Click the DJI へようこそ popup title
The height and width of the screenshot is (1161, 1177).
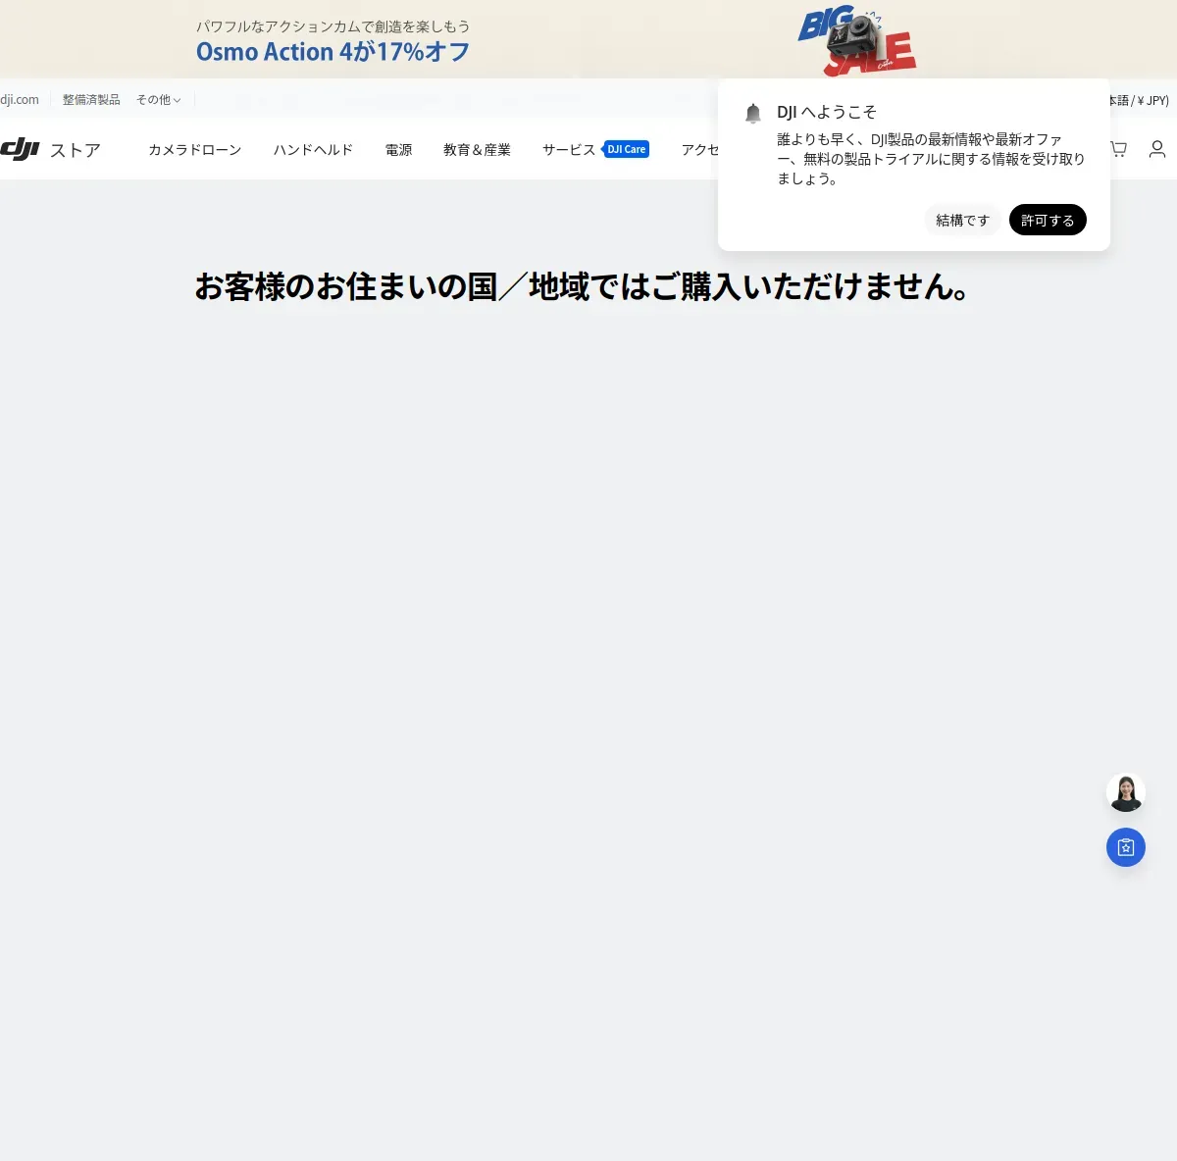[827, 113]
